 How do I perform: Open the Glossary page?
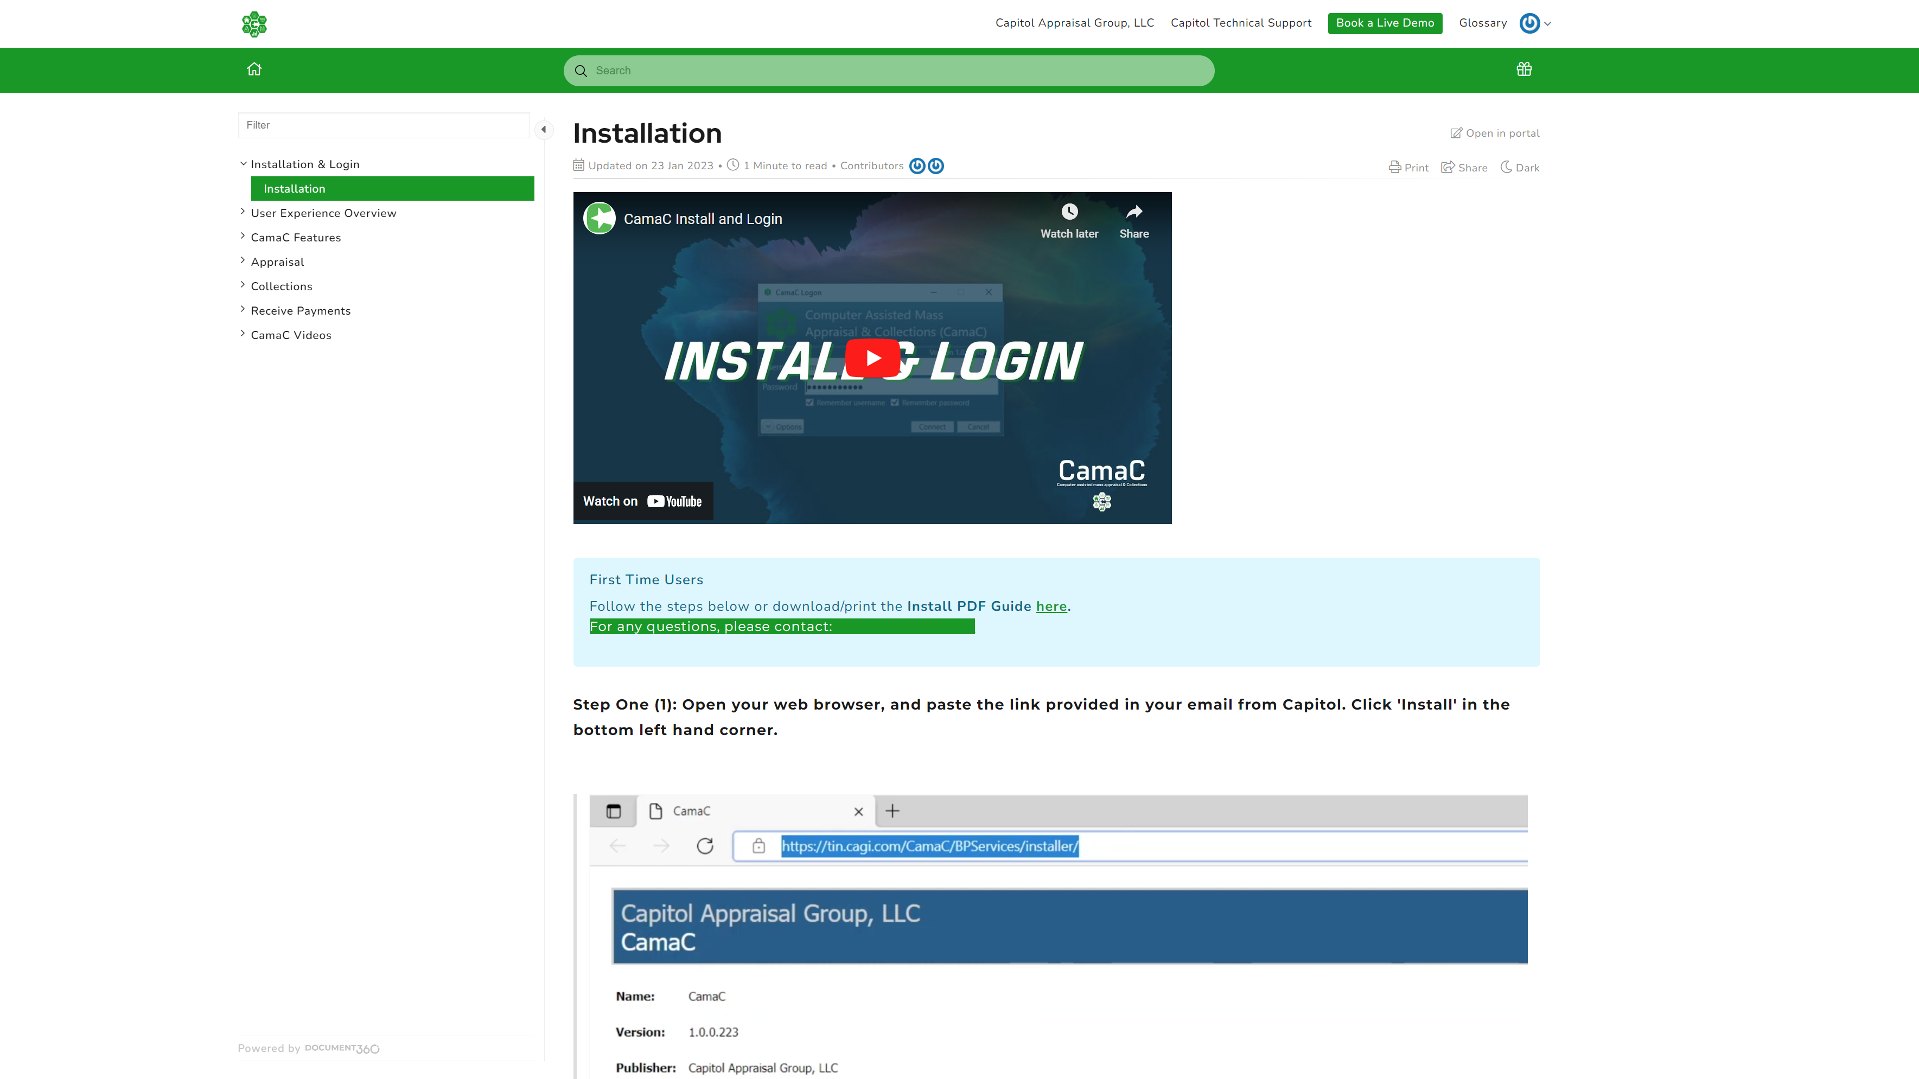click(x=1482, y=23)
